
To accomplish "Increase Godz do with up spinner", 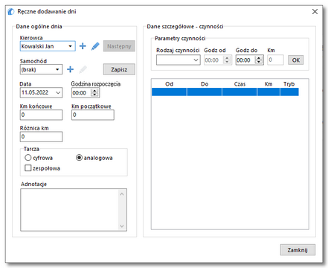I will point(259,58).
